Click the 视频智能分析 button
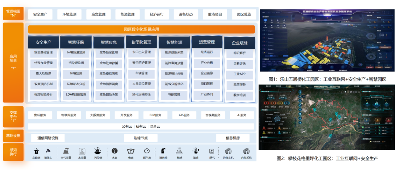 click(44, 94)
